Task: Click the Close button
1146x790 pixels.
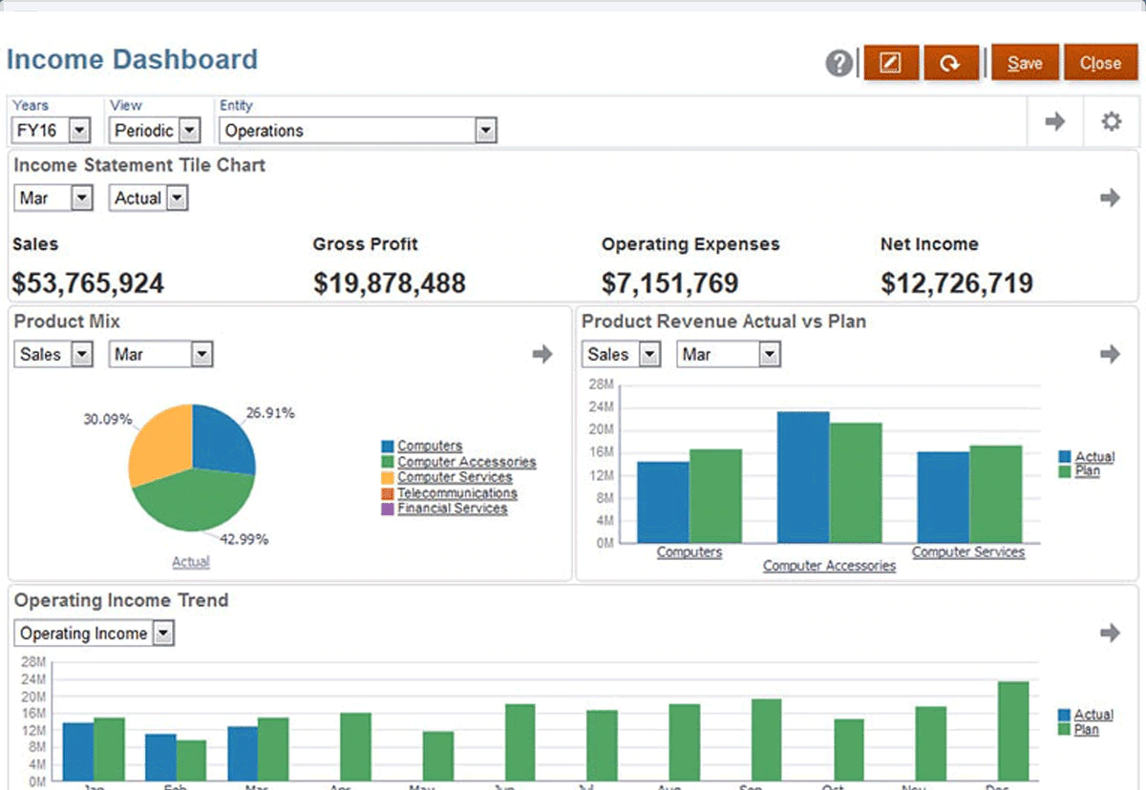Action: [x=1099, y=63]
